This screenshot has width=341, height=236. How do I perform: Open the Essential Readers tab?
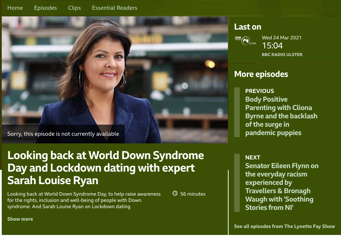(x=114, y=8)
